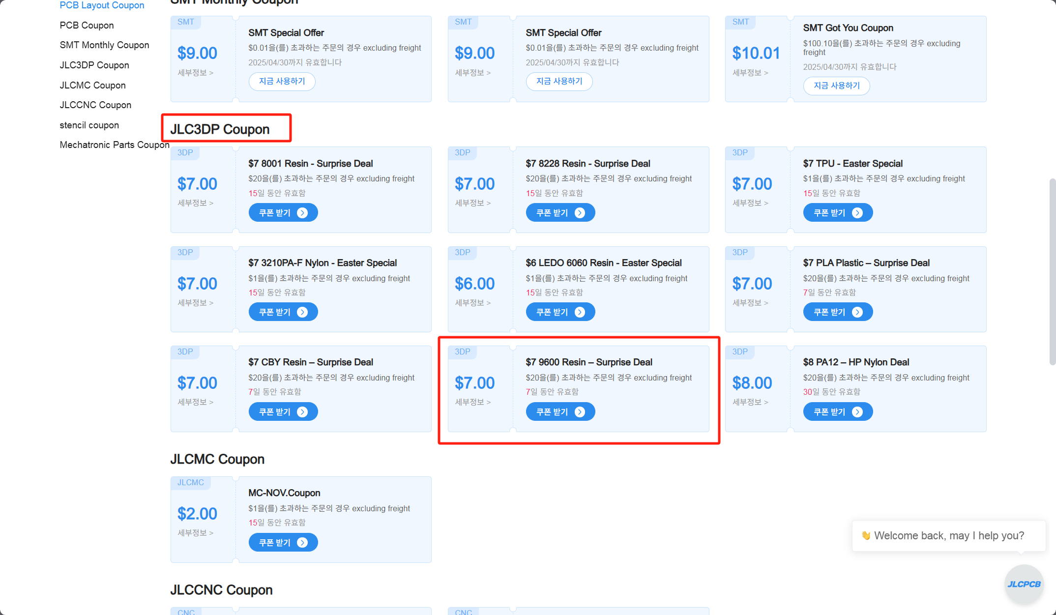The width and height of the screenshot is (1056, 615).
Task: Select JLC3DP Coupon in sidebar
Action: tap(94, 65)
